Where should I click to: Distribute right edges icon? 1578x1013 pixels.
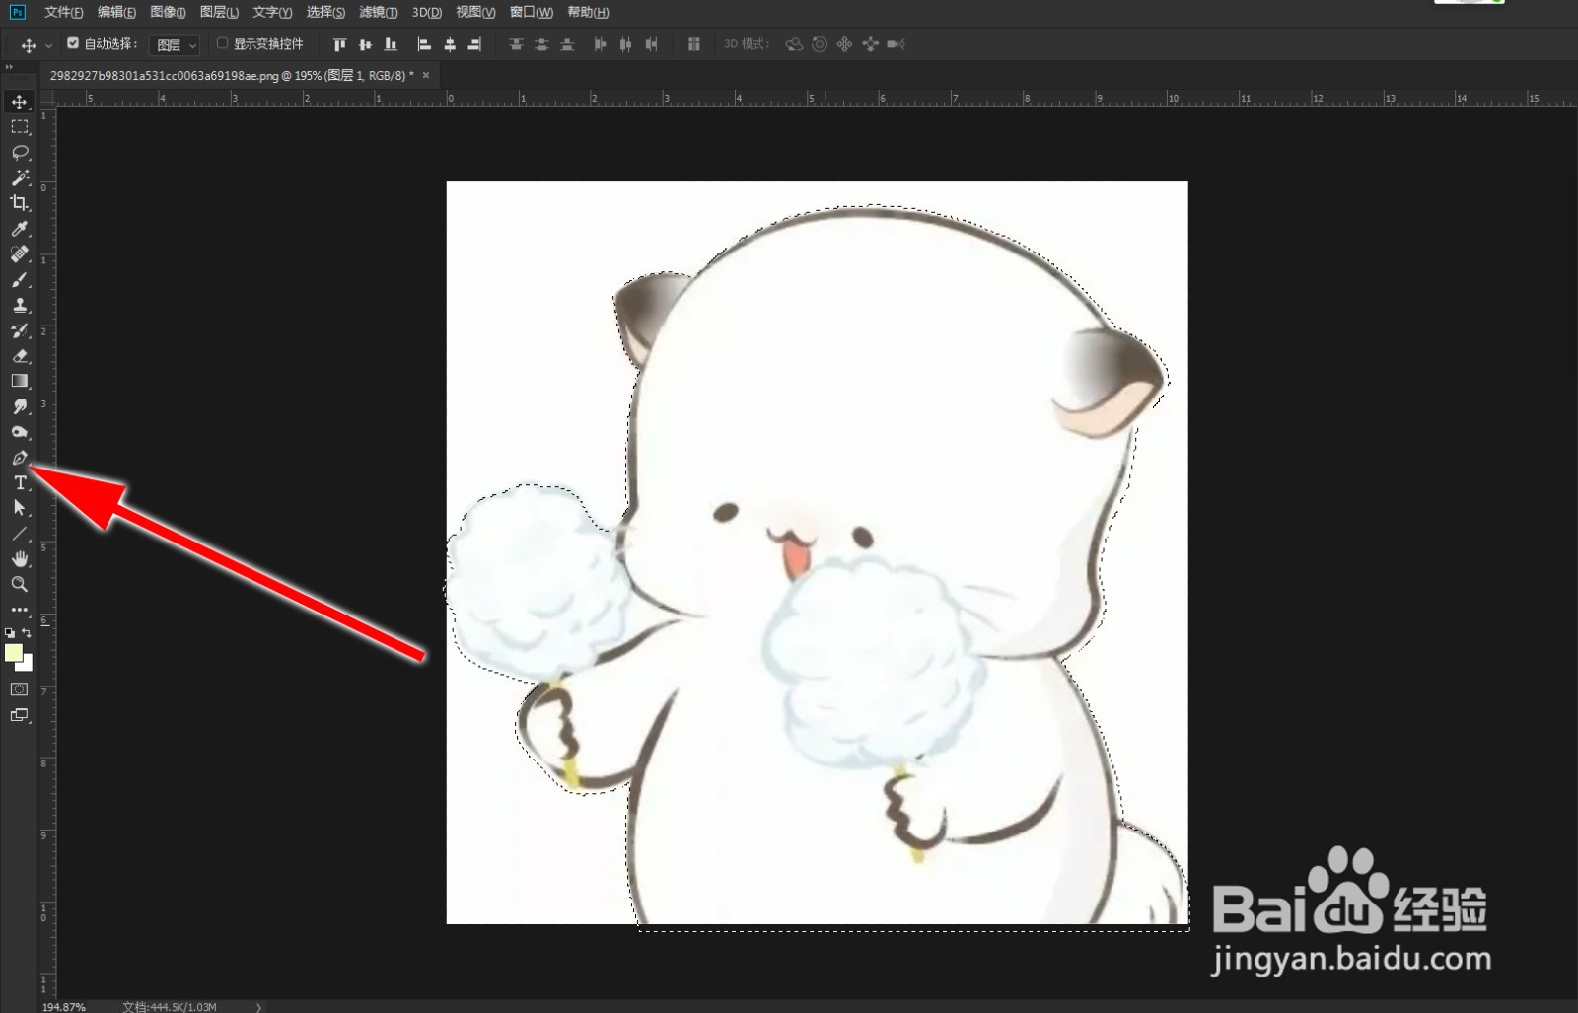[651, 44]
